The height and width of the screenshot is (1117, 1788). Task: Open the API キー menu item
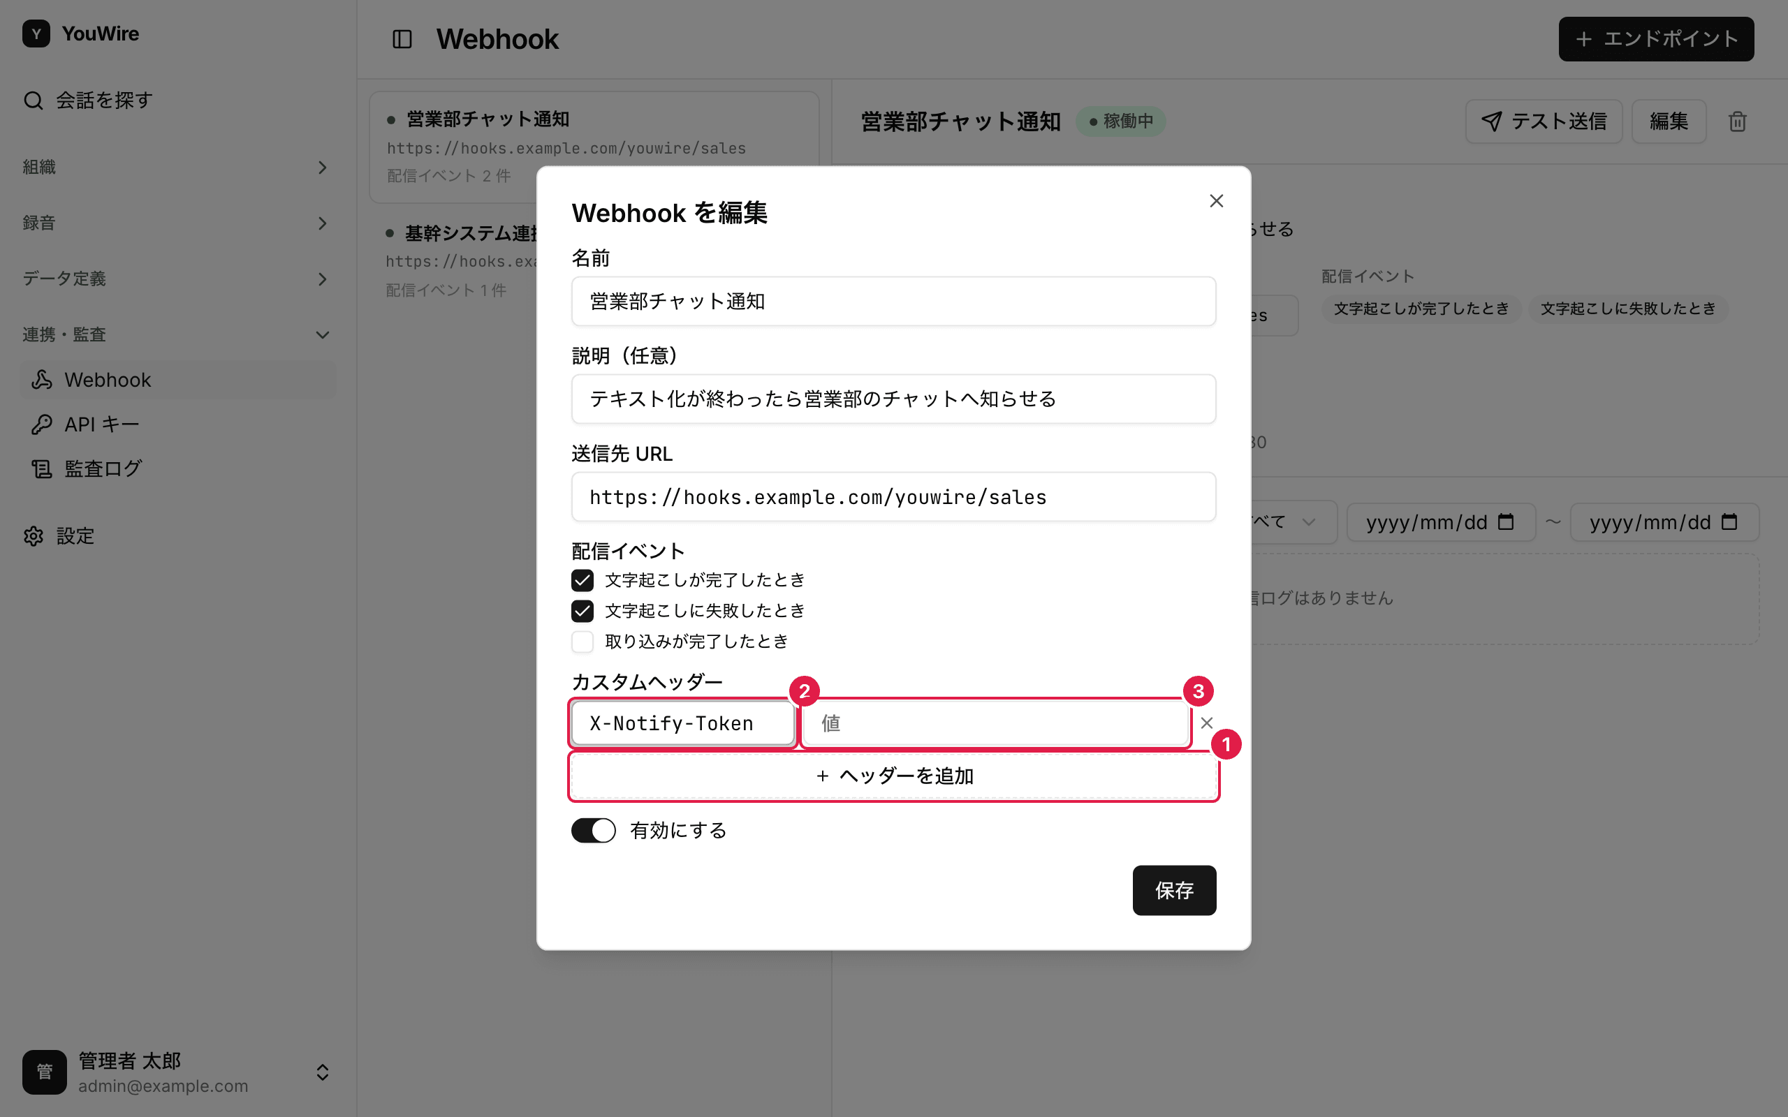click(x=177, y=424)
